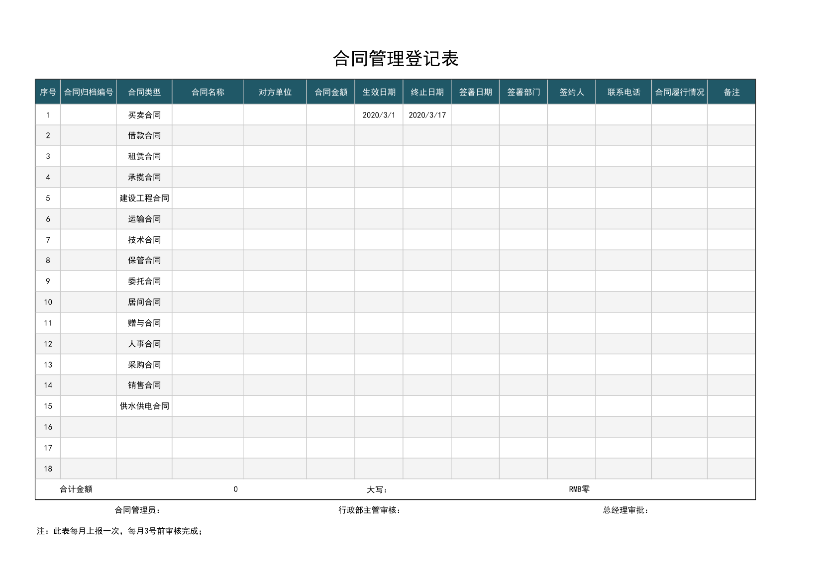
Task: Click the 承揽合同 cell
Action: pos(144,177)
